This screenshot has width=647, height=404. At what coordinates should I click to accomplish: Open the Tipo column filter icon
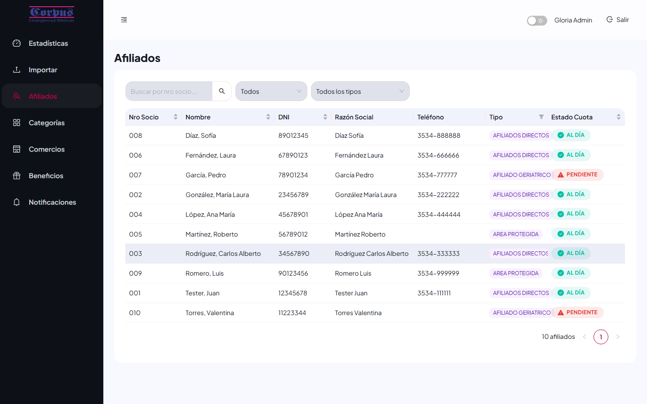pyautogui.click(x=541, y=117)
